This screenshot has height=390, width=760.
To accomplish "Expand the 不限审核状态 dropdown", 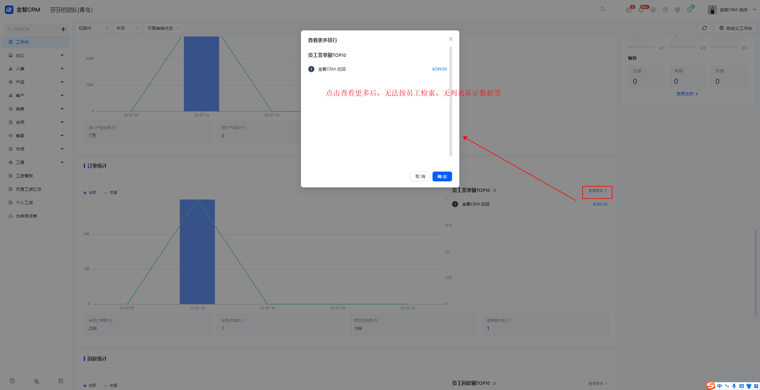I will pos(163,28).
